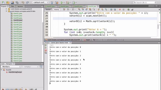The image size is (161, 90).
Task: Click Find Previous Occurrence editor icon
Action: [x=83, y=9]
